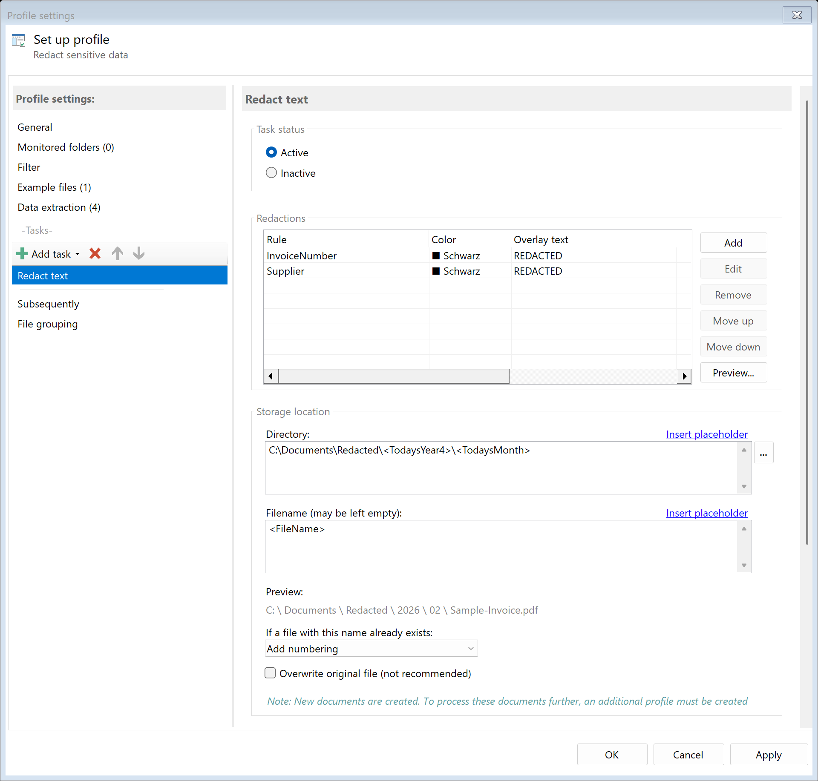Click the ellipsis browse directory button

click(763, 453)
